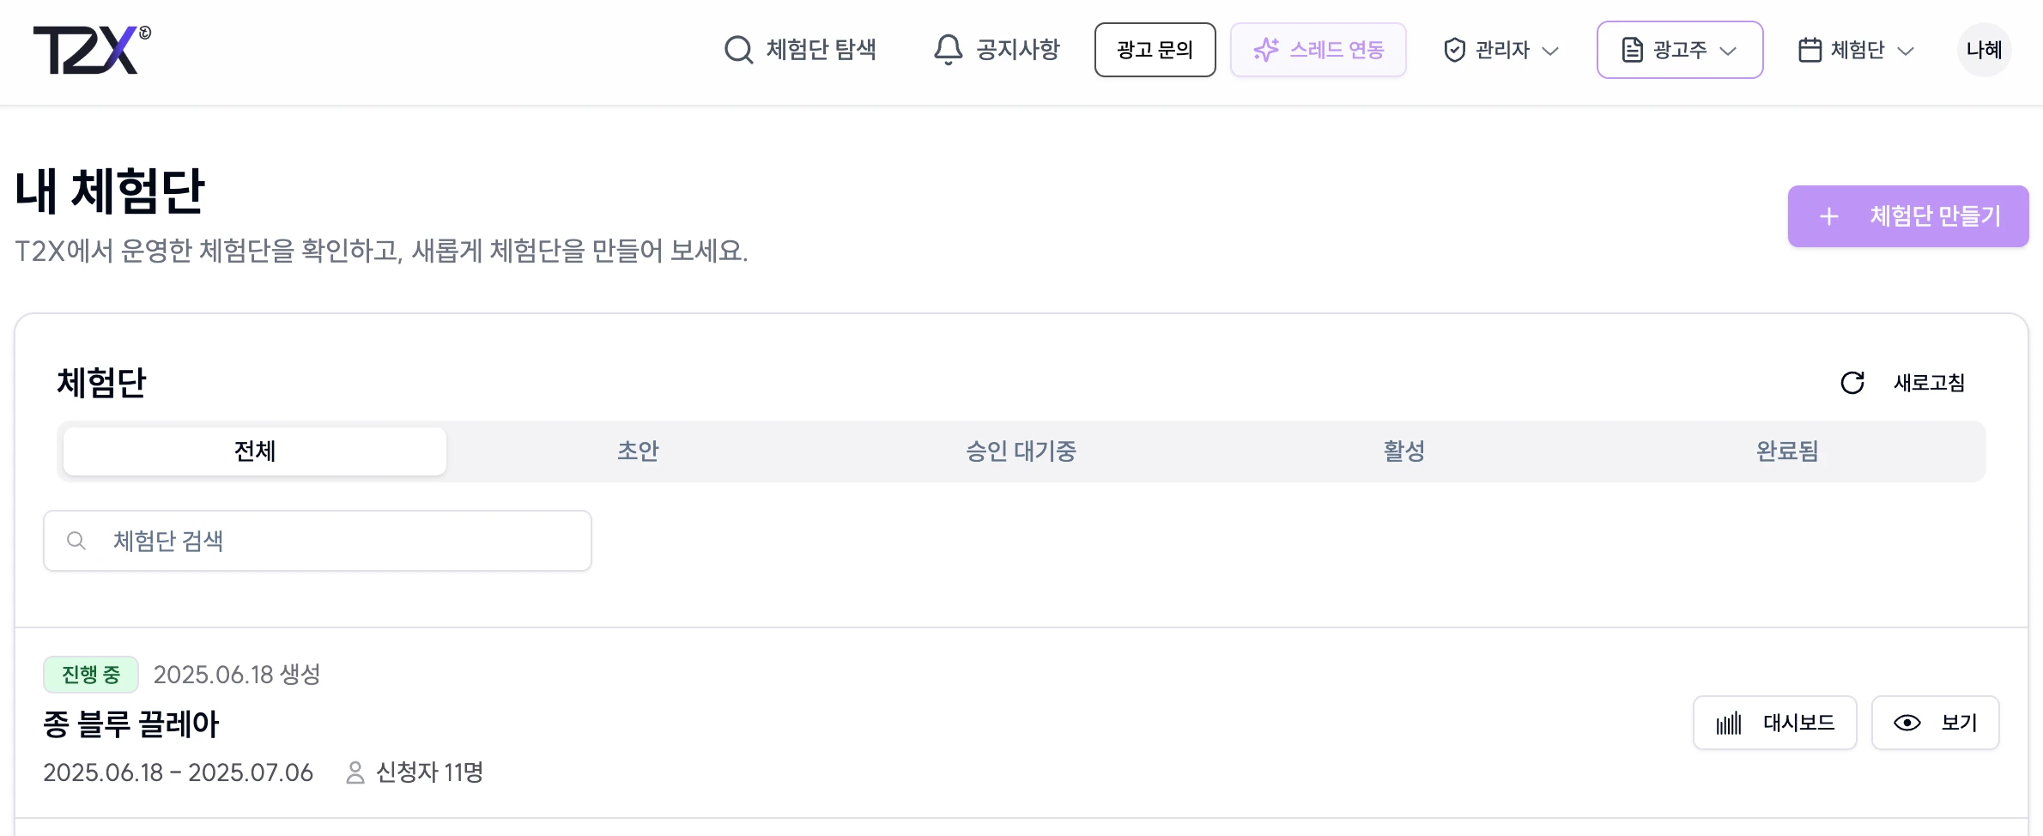Screen dimensions: 2043x836
Task: Expand the 체험단 dropdown chevron in header
Action: pos(1906,51)
